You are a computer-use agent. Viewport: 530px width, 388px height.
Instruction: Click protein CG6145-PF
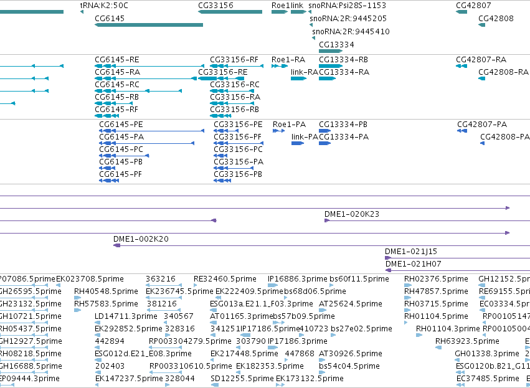(109, 181)
